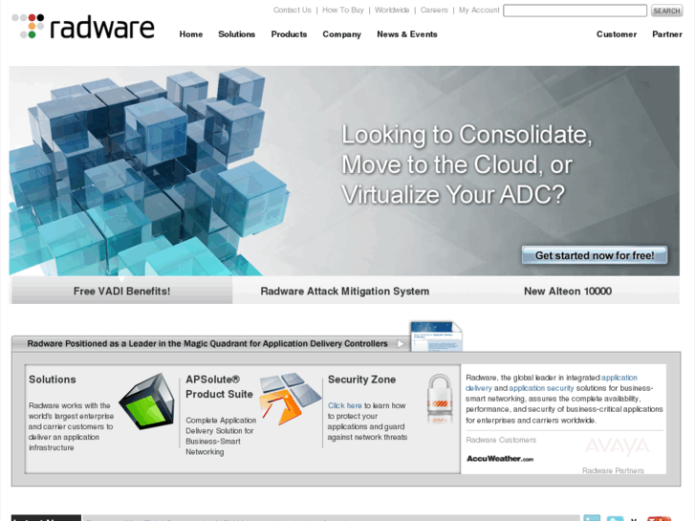Click the Magic Quadrant report document thumbnail
This screenshot has height=521, width=695.
(x=436, y=336)
